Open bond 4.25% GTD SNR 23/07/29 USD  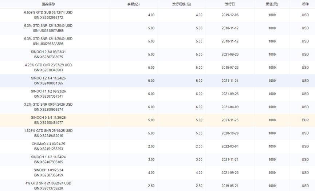(x=48, y=65)
